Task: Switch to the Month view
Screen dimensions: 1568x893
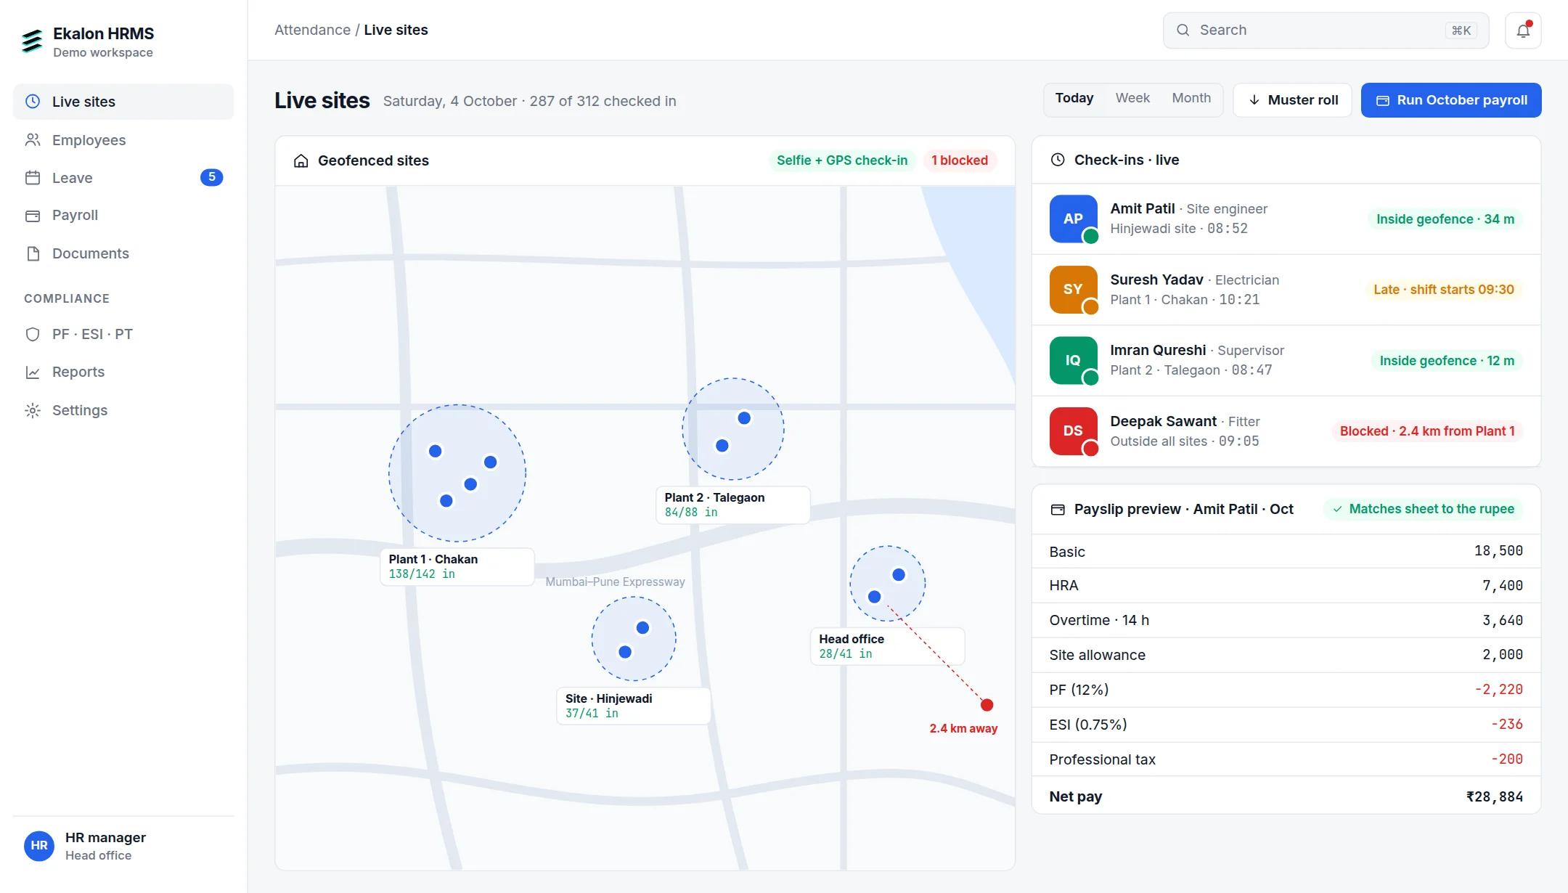Action: coord(1191,98)
